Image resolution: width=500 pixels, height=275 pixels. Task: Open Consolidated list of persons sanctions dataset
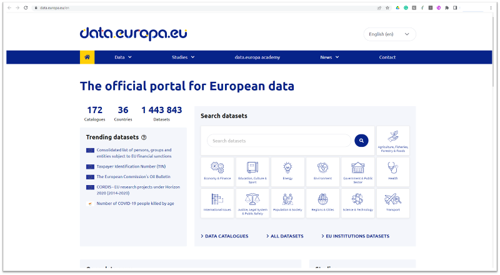point(134,153)
